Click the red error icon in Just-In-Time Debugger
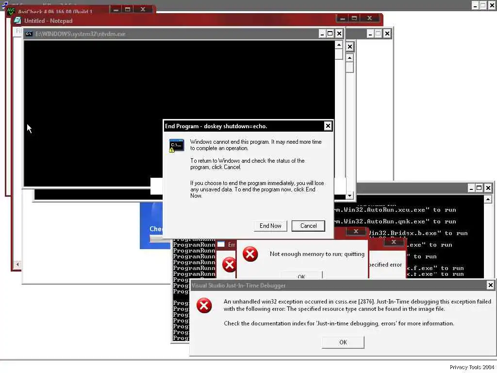The image size is (497, 373). [x=204, y=306]
